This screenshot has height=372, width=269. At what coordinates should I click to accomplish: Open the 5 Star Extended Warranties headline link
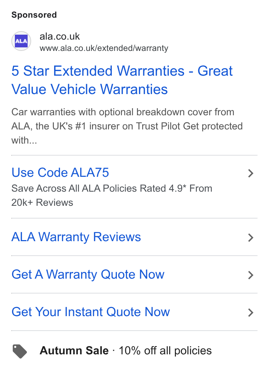(x=122, y=80)
